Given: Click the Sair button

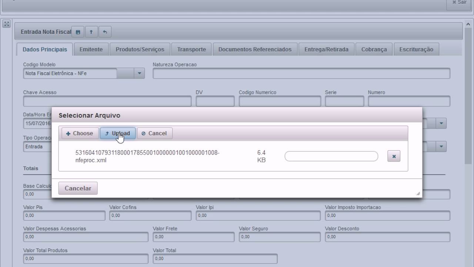Looking at the screenshot, I should [460, 2].
